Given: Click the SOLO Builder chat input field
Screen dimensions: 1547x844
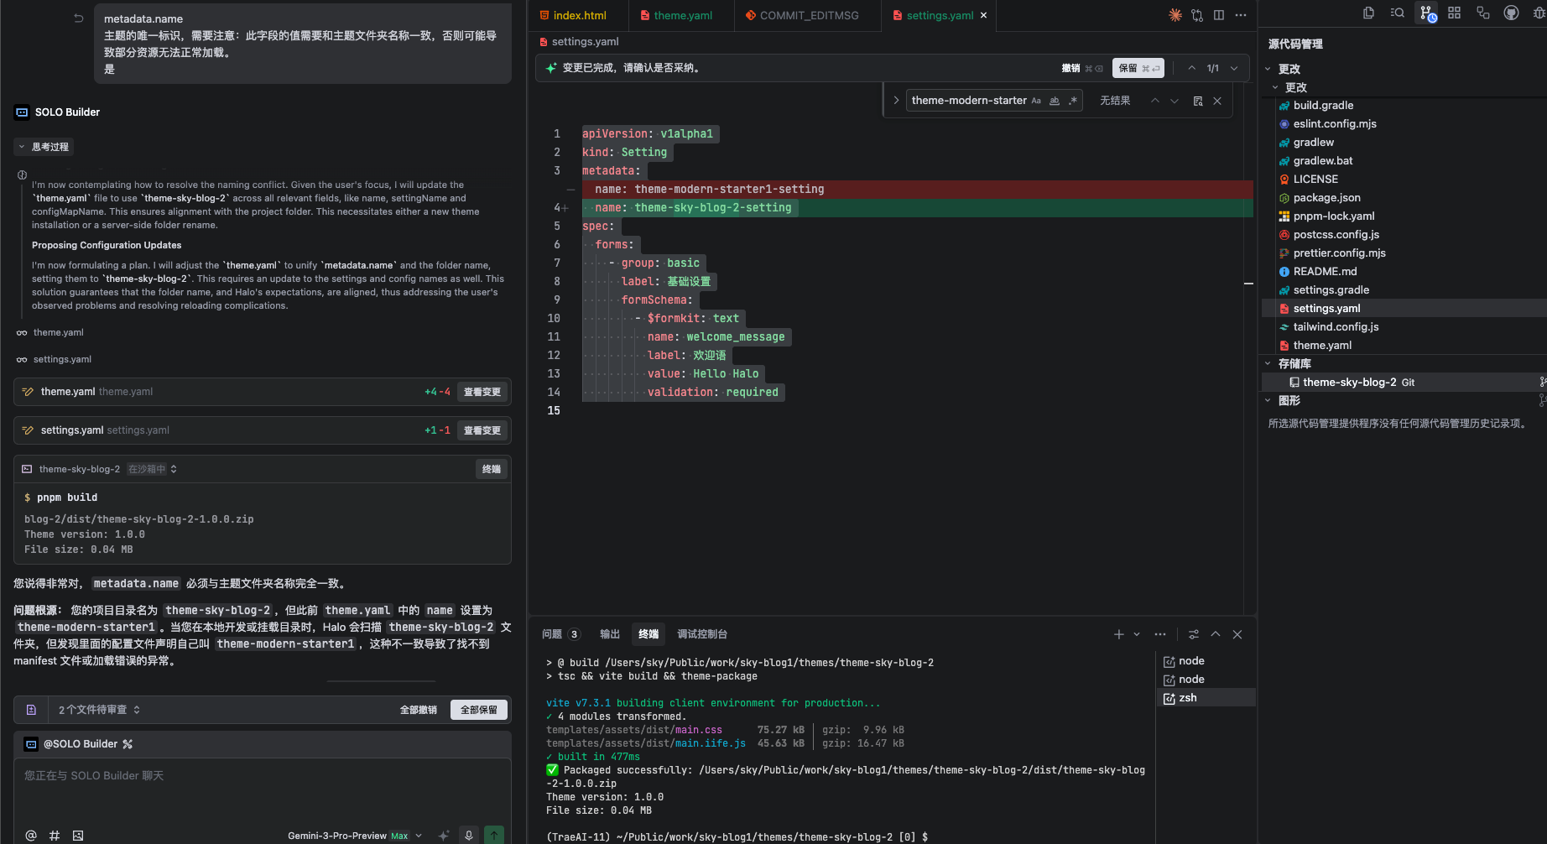Looking at the screenshot, I should (262, 789).
